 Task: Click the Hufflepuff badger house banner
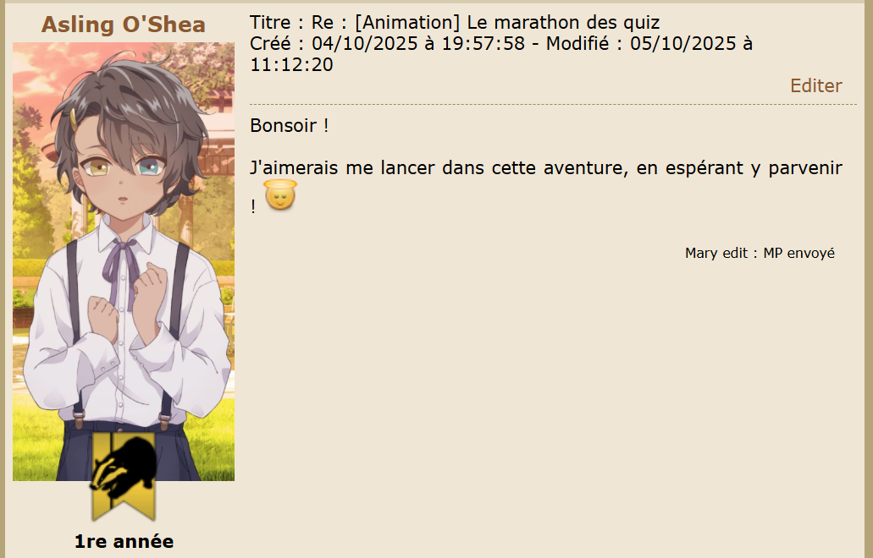pyautogui.click(x=124, y=476)
